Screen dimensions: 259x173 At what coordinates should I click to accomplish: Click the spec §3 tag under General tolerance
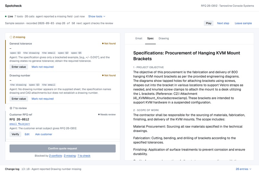(15, 53)
